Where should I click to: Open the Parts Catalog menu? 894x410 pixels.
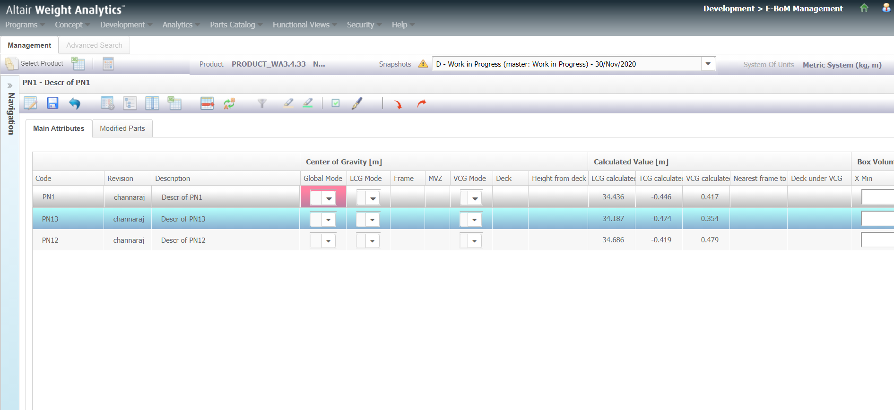coord(233,25)
